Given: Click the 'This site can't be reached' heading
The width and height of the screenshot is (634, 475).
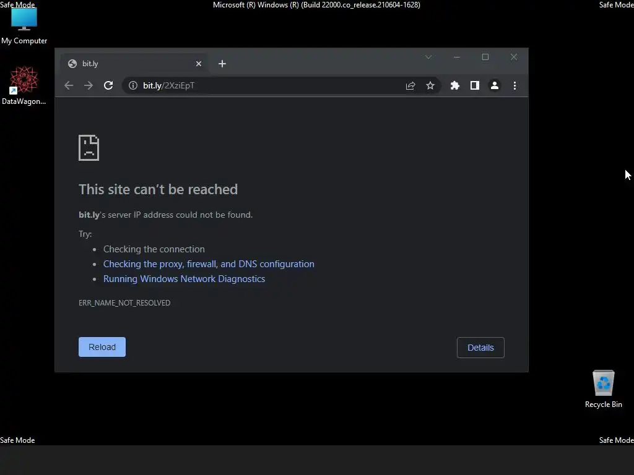Looking at the screenshot, I should (158, 189).
